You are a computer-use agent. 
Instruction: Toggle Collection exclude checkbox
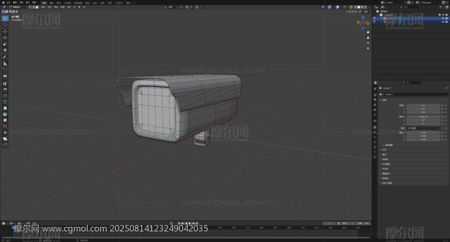439,15
